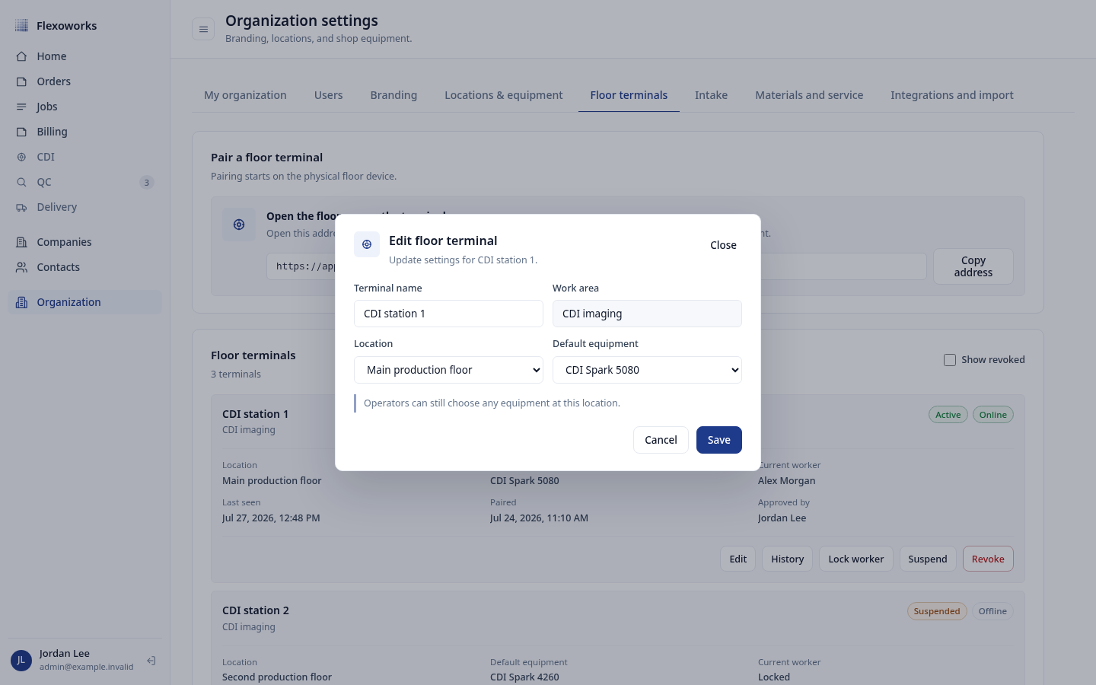The image size is (1096, 685).
Task: Save the floor terminal changes
Action: [x=719, y=440]
